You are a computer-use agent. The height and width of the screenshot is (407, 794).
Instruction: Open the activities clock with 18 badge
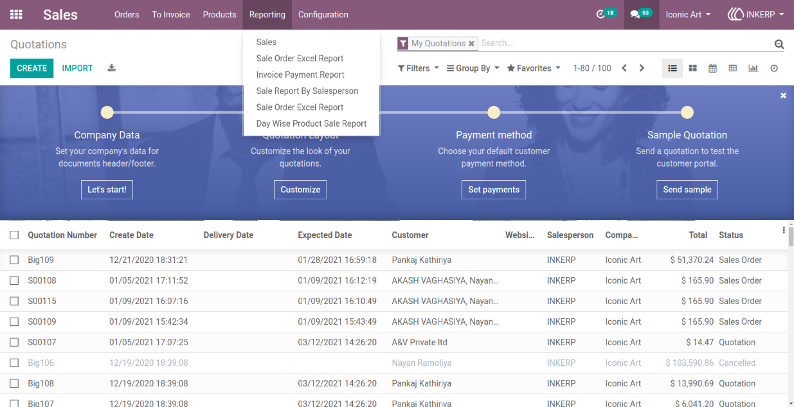click(x=606, y=14)
